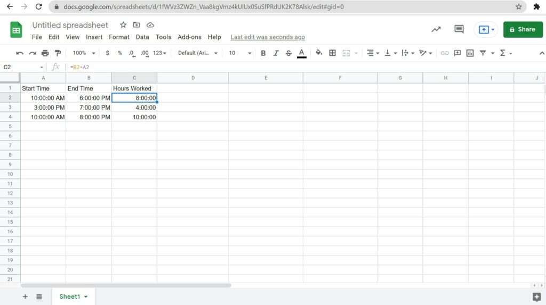
Task: Toggle Strikethrough formatting
Action: click(288, 53)
